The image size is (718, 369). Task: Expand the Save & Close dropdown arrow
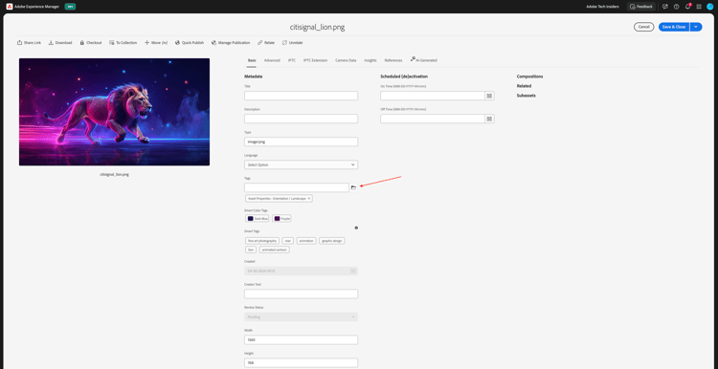(x=696, y=27)
